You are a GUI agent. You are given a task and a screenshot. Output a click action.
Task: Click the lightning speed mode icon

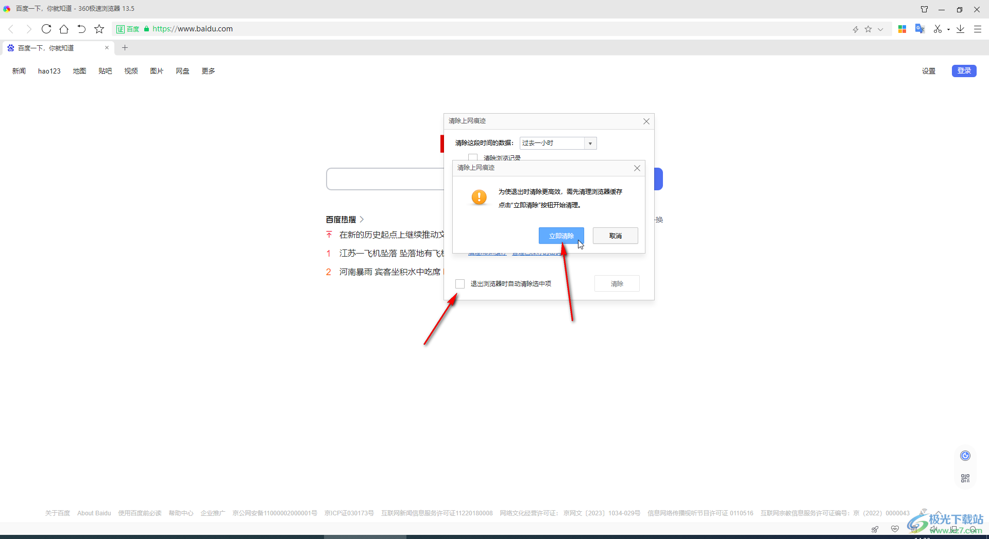pyautogui.click(x=856, y=29)
